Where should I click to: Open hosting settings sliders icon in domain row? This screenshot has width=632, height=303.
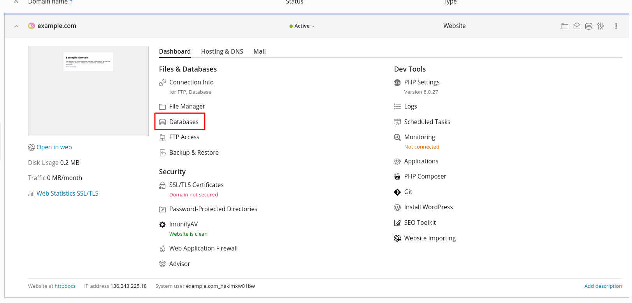click(x=601, y=26)
